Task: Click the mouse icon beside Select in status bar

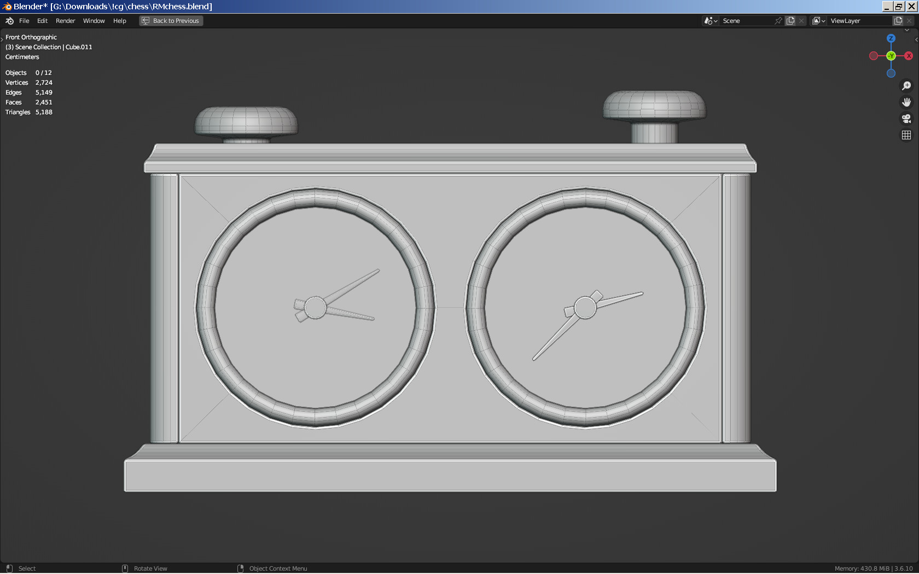Action: point(9,569)
